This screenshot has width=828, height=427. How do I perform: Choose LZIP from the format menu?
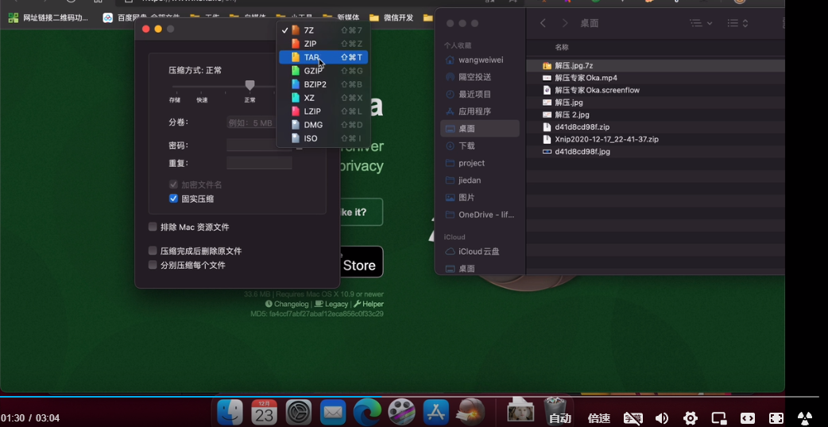[323, 111]
